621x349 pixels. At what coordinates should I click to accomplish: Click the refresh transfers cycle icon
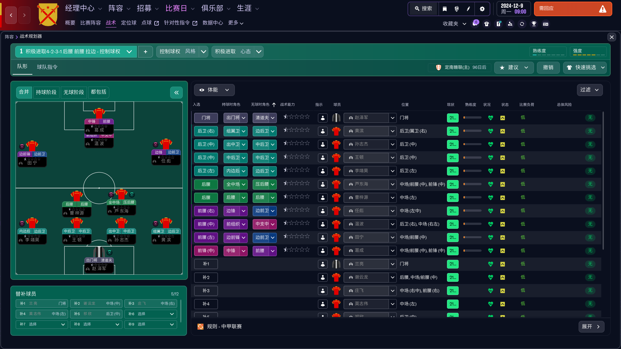522,24
